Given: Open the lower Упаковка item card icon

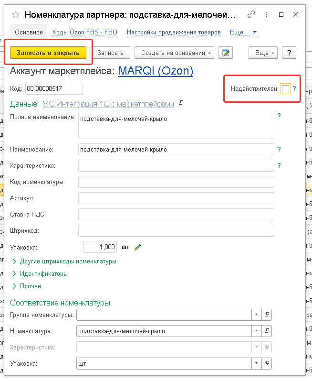Looking at the screenshot, I should pos(267,363).
